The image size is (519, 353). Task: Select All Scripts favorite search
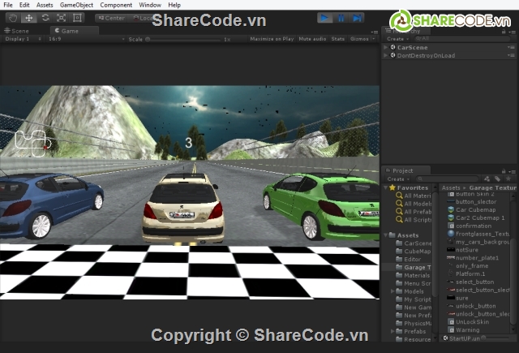[x=414, y=220]
